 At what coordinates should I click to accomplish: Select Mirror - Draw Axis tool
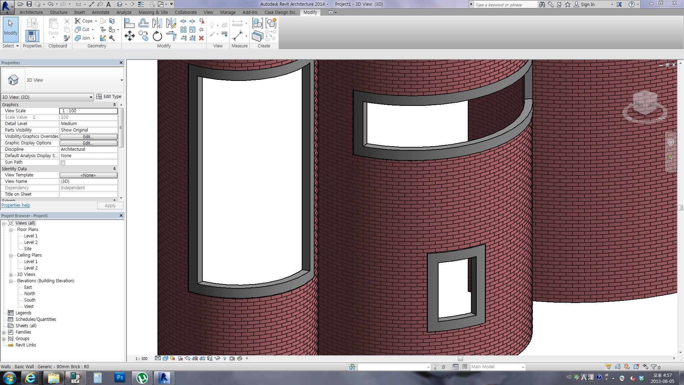pyautogui.click(x=171, y=24)
